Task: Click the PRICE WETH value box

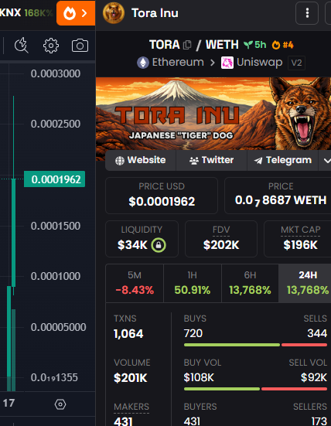Action: (x=278, y=196)
